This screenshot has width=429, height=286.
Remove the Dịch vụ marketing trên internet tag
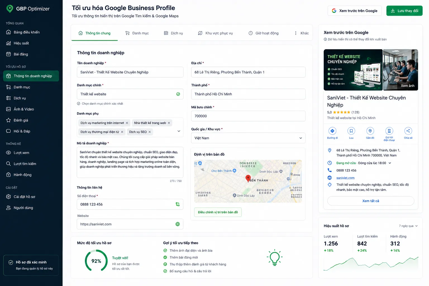pyautogui.click(x=127, y=123)
